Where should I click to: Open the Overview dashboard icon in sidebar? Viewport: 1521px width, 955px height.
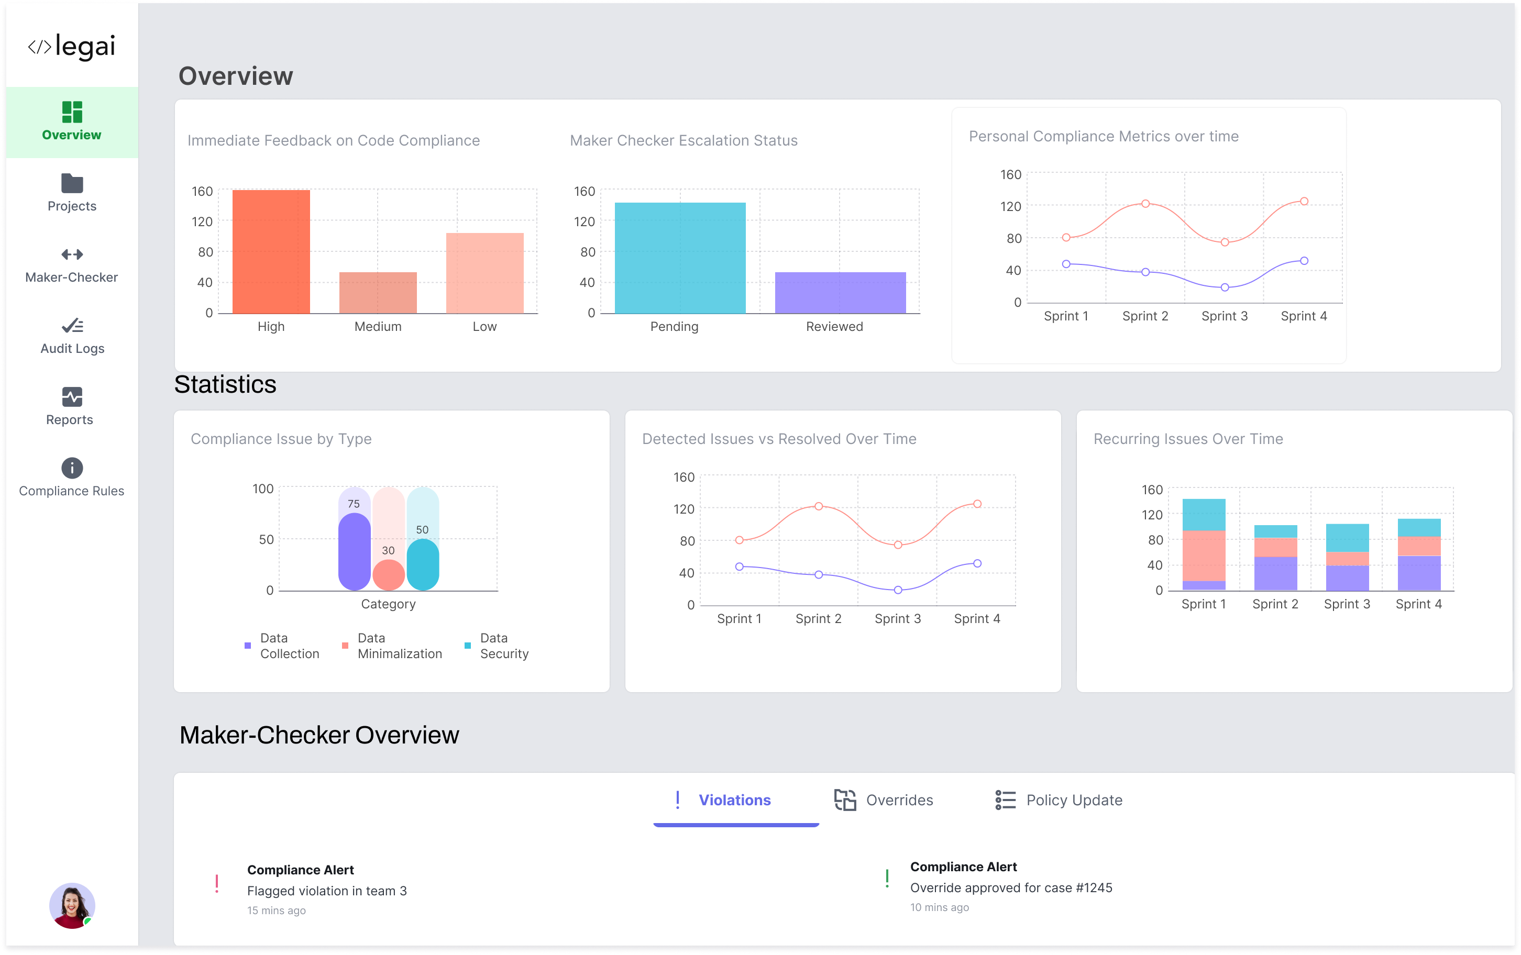[x=72, y=112]
